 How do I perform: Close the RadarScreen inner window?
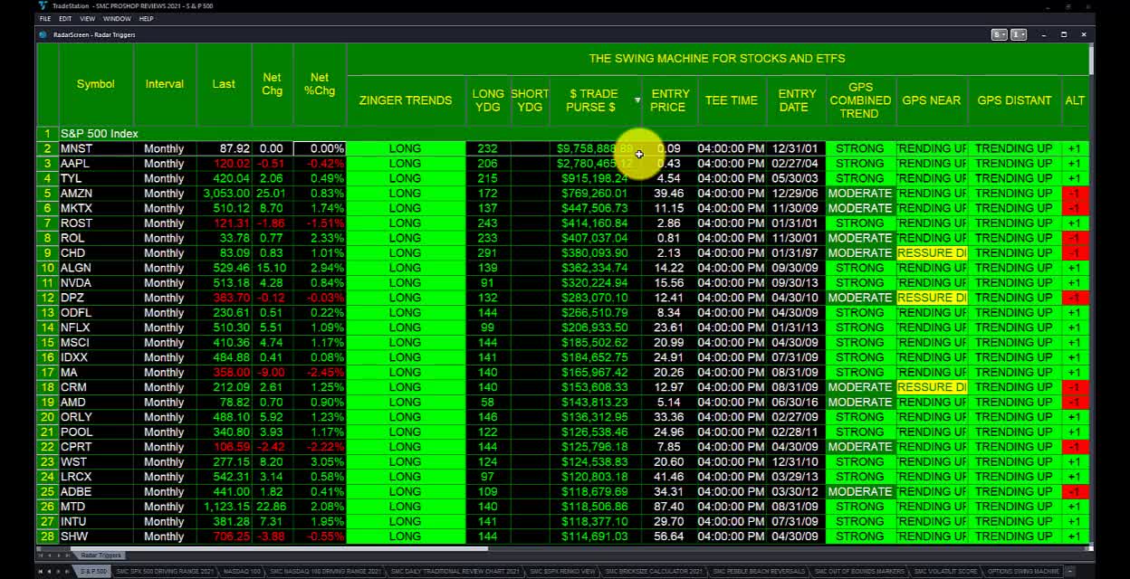click(1084, 34)
